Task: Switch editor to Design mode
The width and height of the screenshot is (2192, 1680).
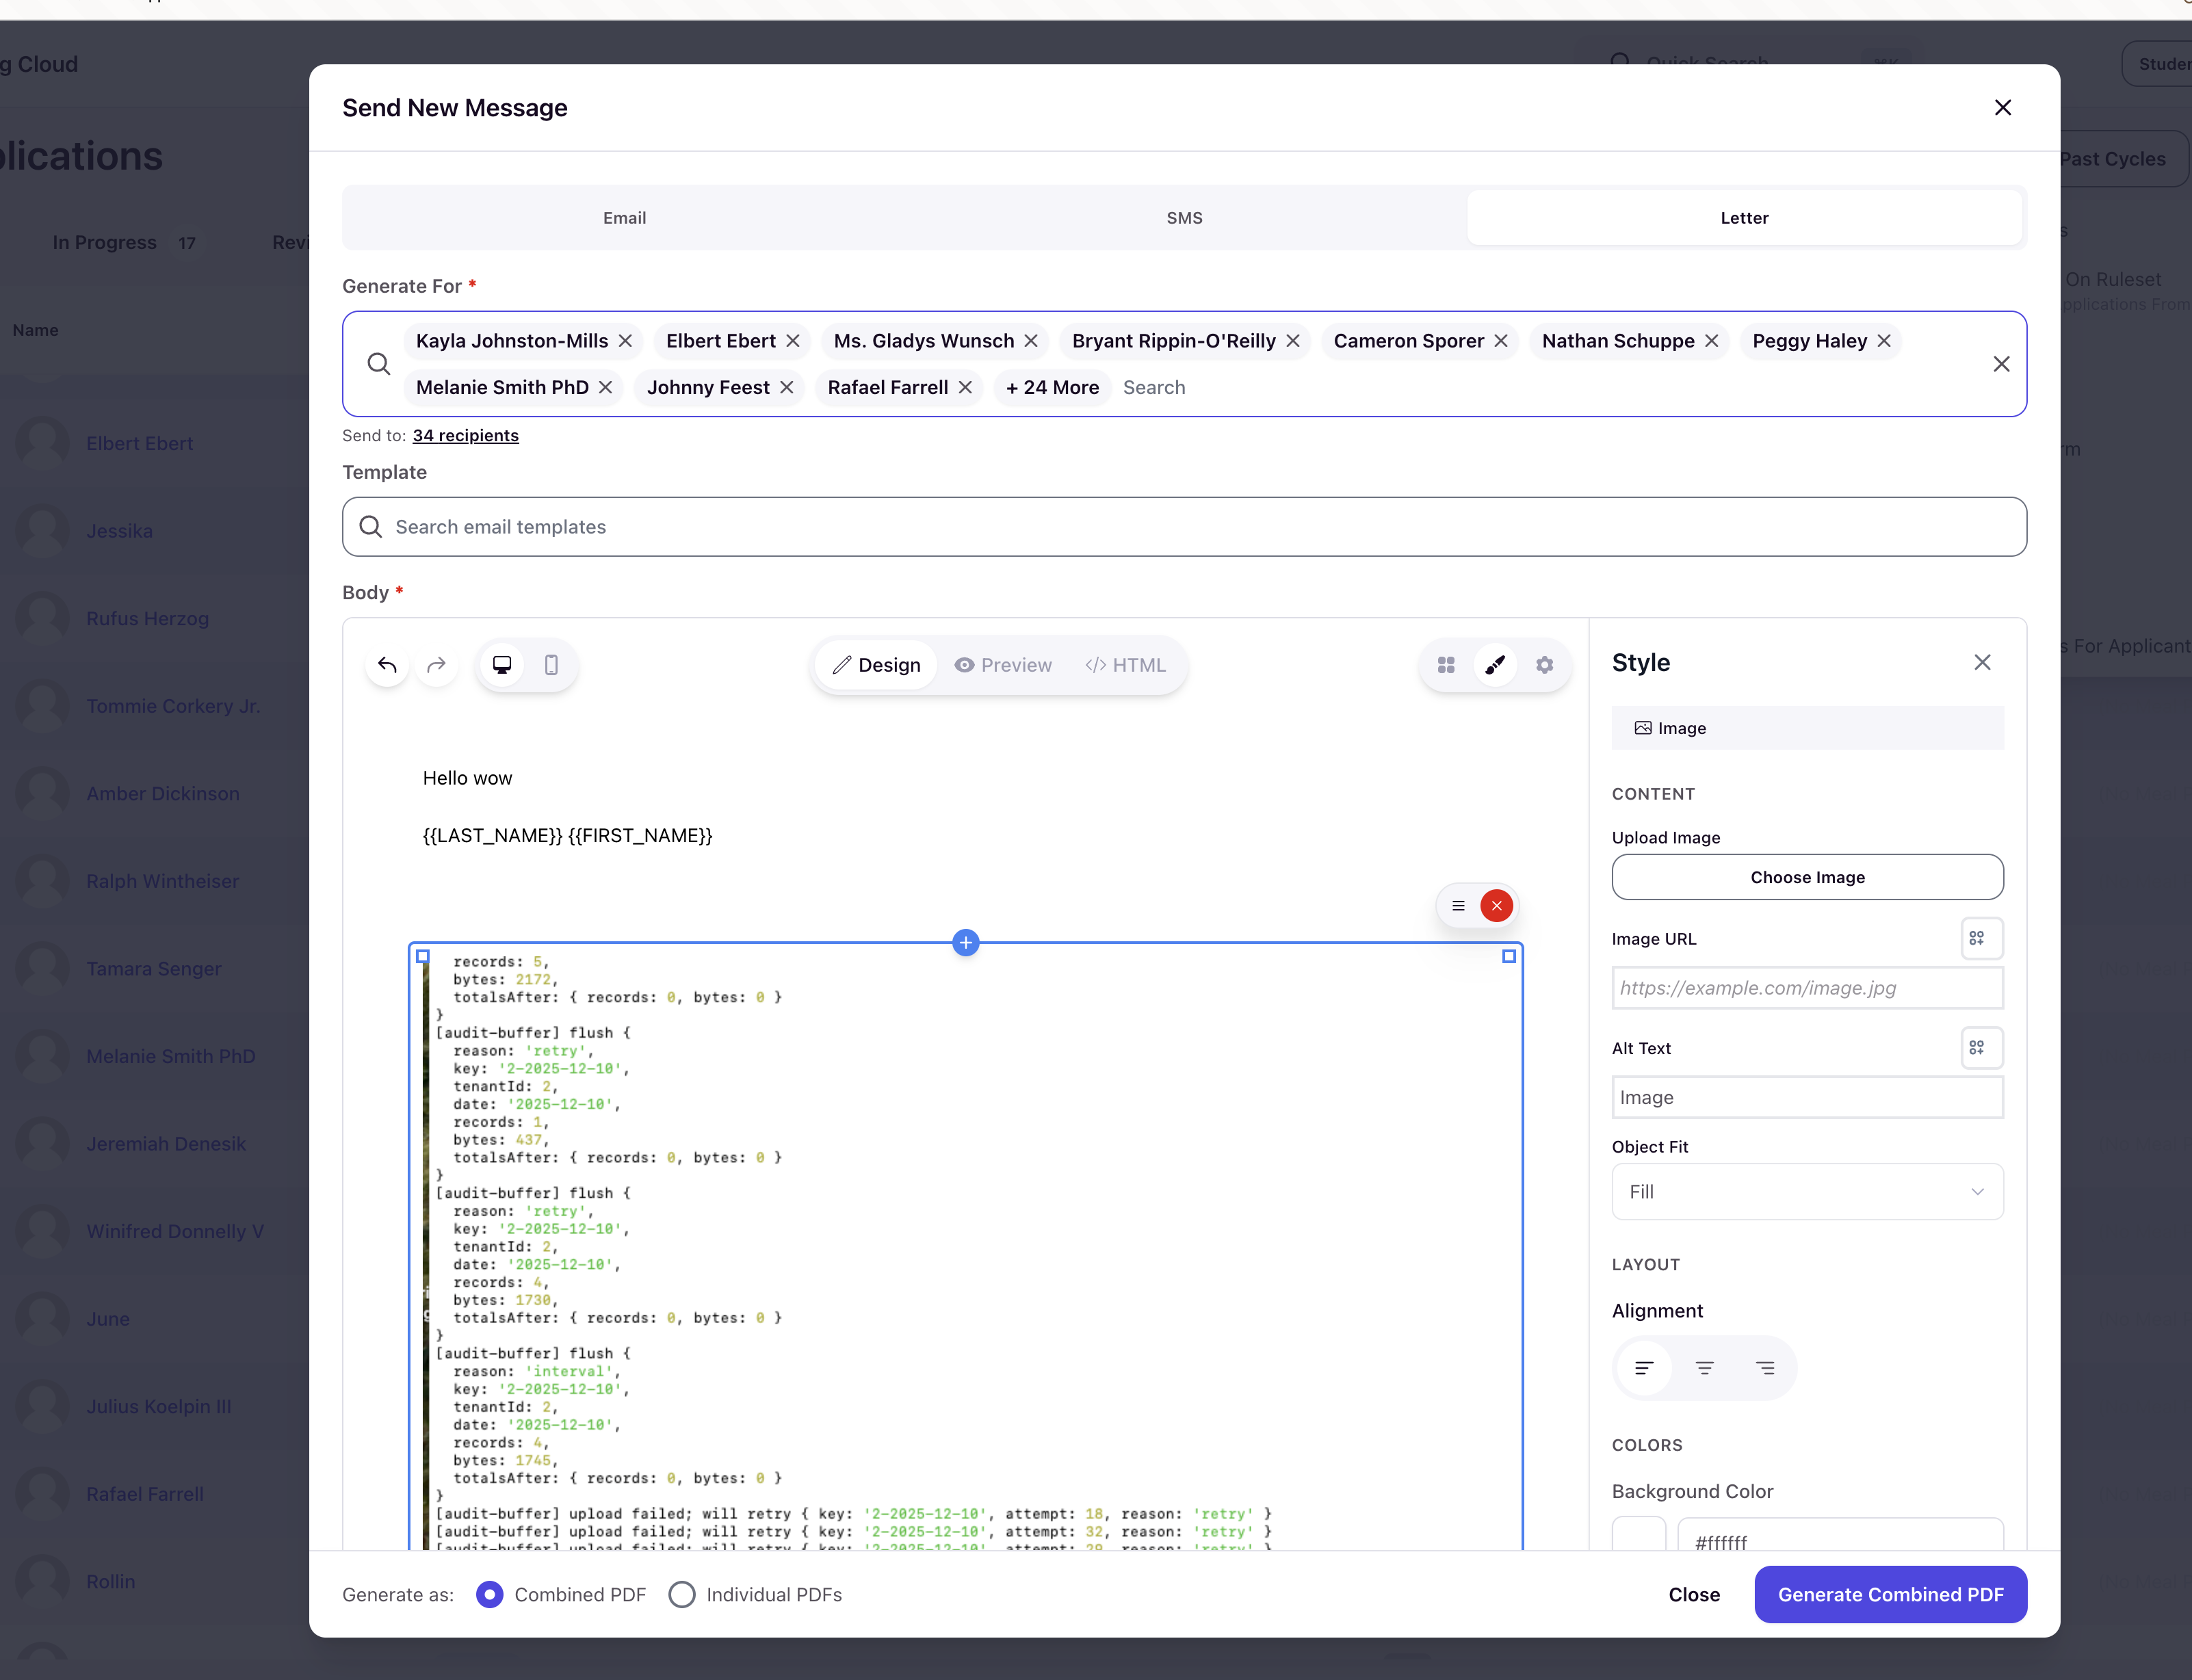Action: [x=877, y=665]
